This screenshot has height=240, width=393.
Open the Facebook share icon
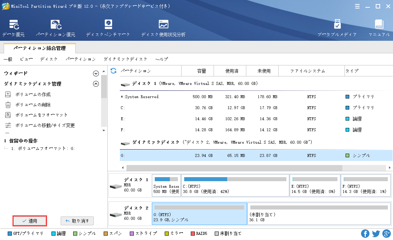(365, 233)
